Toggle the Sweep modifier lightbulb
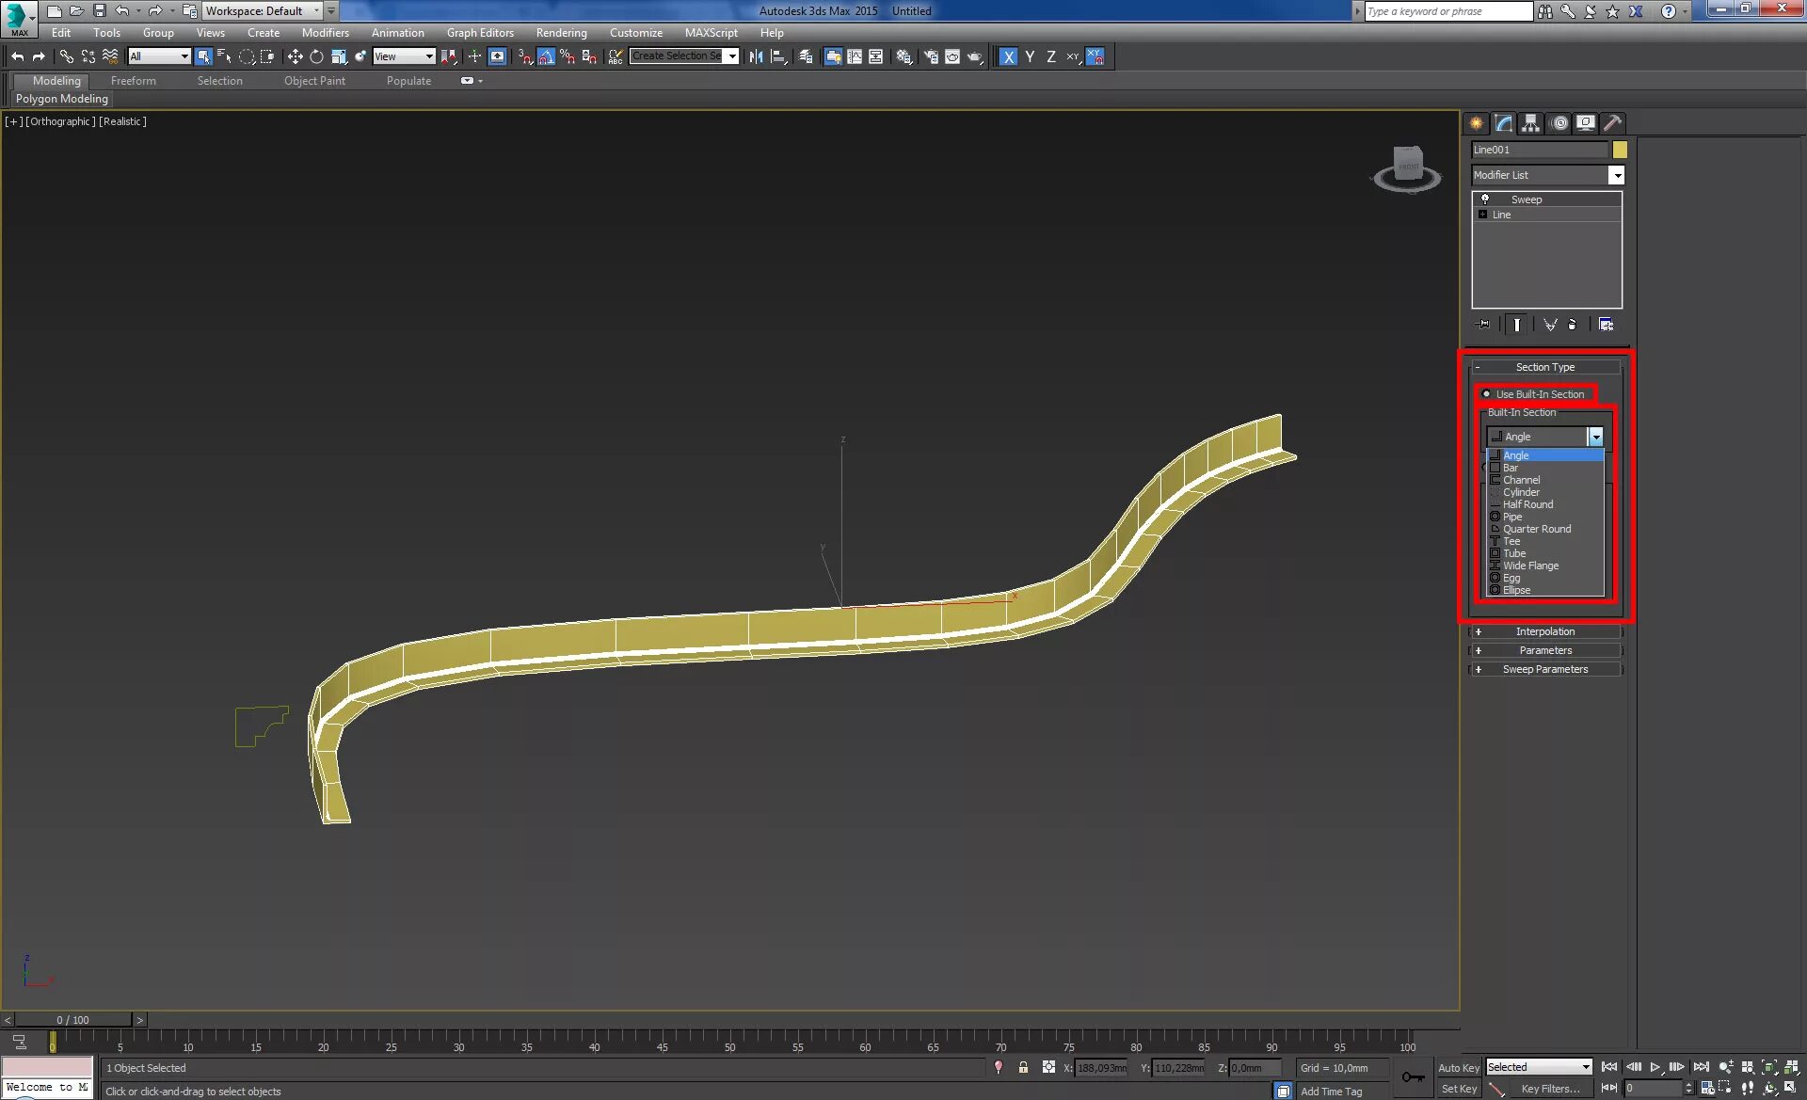The image size is (1807, 1100). 1485,199
